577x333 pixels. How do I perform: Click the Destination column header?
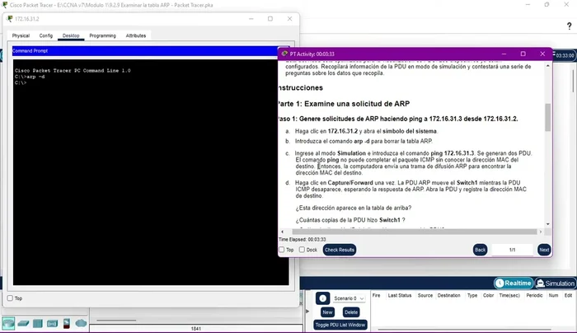point(448,295)
